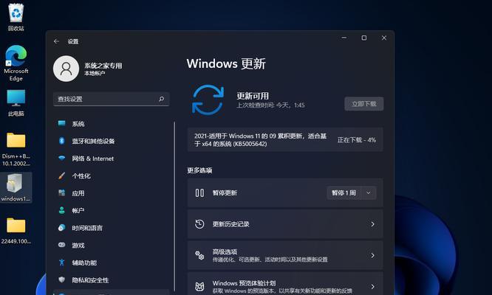Screen dimensions: 492x295
Task: Click the 更多选项 section label
Action: 199,170
